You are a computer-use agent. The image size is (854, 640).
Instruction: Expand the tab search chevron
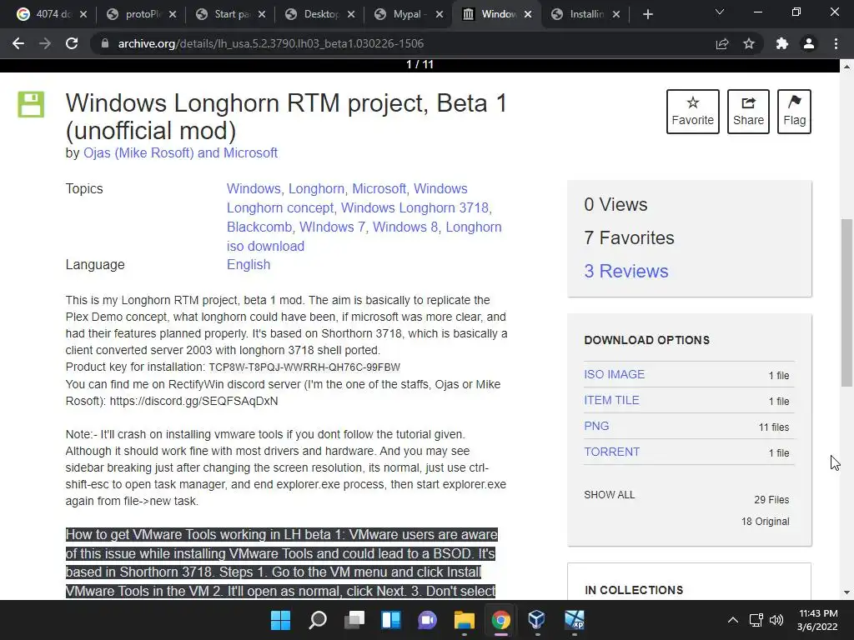720,12
